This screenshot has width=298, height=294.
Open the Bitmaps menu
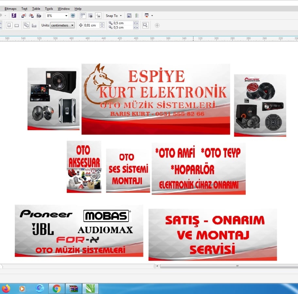[x=10, y=9]
